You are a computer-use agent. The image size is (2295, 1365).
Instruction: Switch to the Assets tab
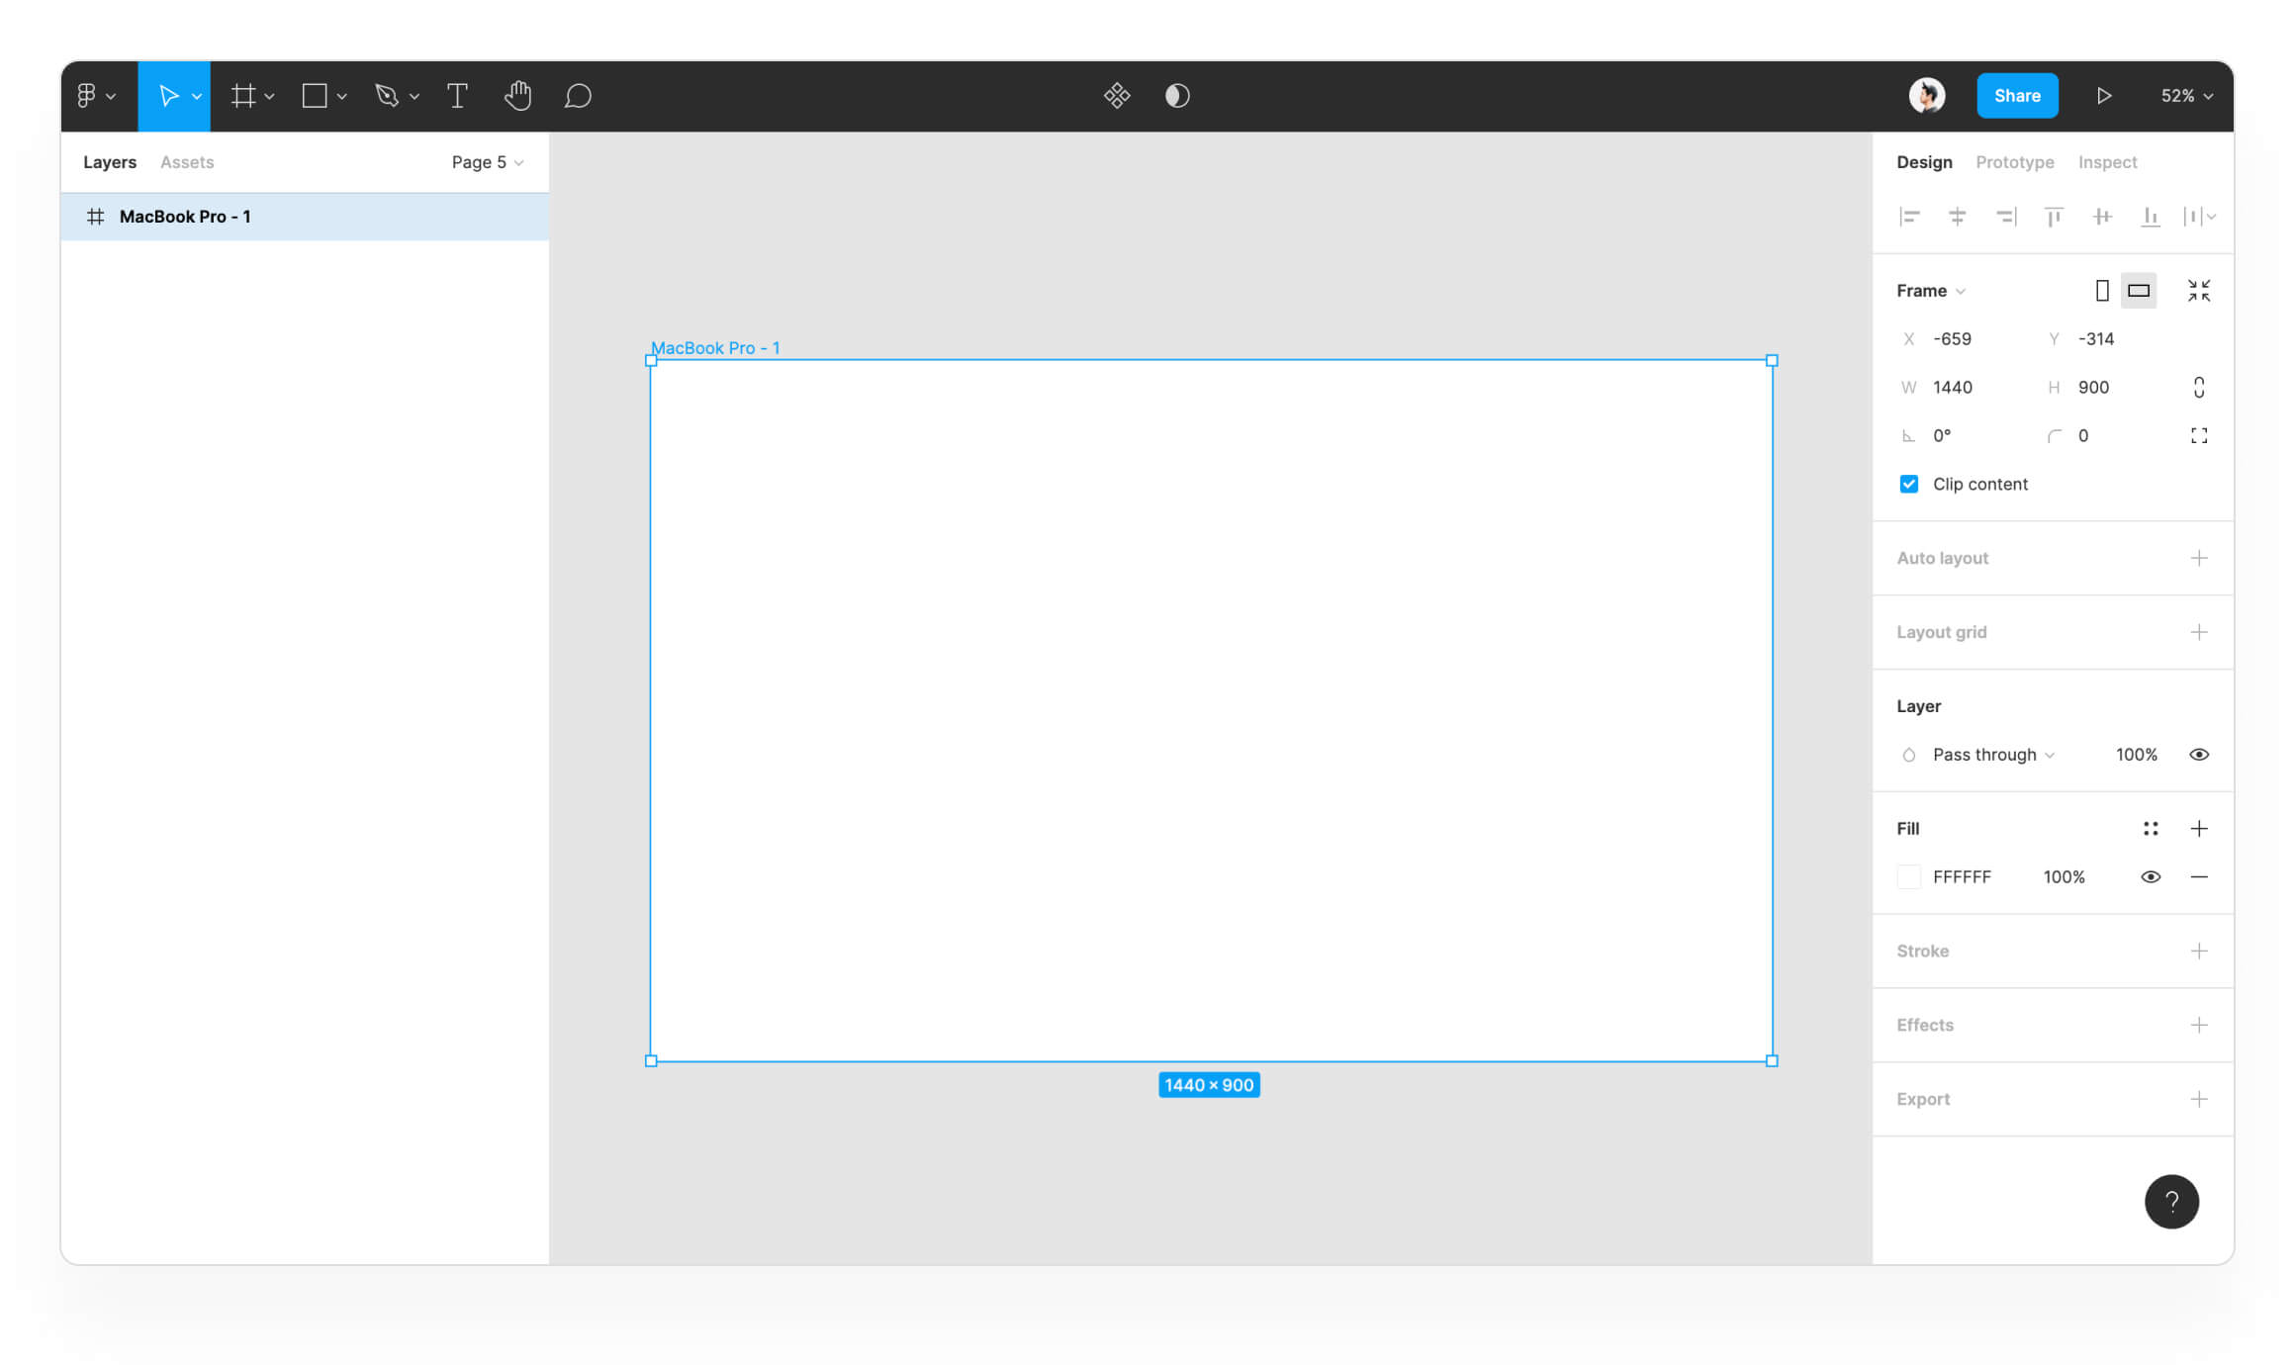pos(187,162)
